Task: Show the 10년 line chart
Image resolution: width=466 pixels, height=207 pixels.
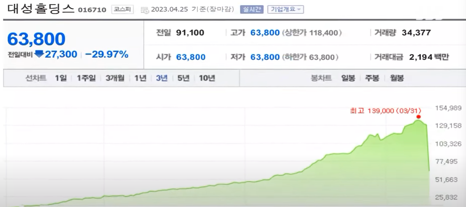Action: click(x=207, y=79)
